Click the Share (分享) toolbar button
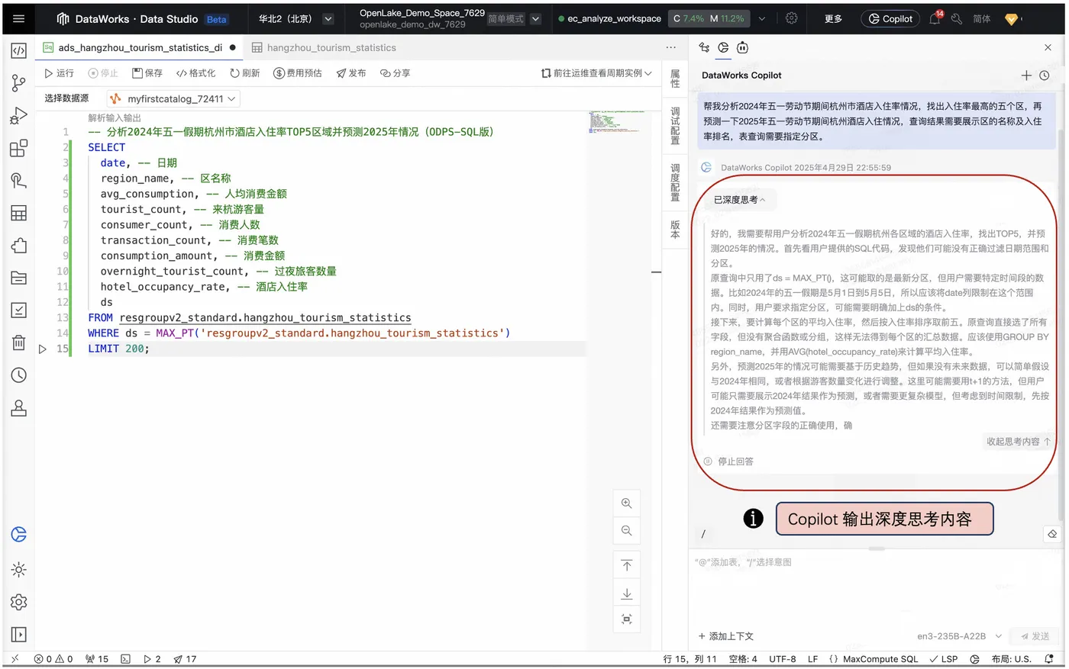 click(396, 73)
